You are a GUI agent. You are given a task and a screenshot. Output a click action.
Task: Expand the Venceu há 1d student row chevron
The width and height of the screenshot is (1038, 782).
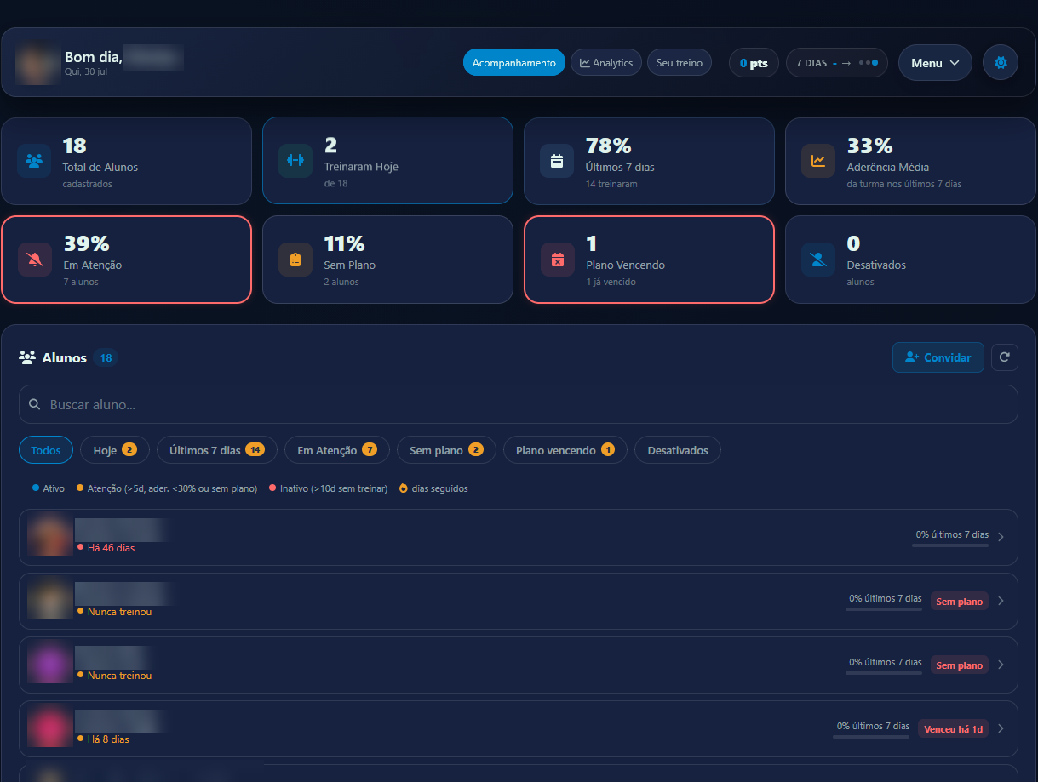(x=1001, y=728)
